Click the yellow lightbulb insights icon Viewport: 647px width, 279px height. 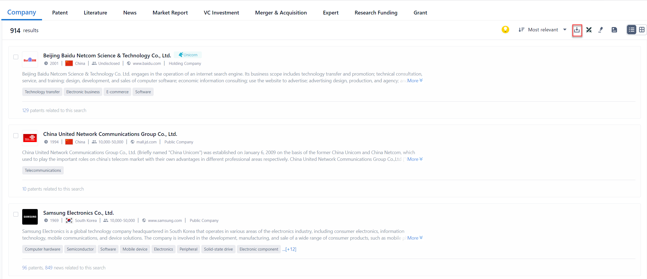point(505,30)
